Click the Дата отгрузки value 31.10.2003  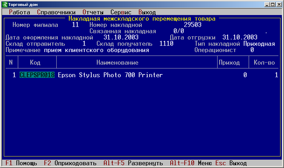[240, 37]
